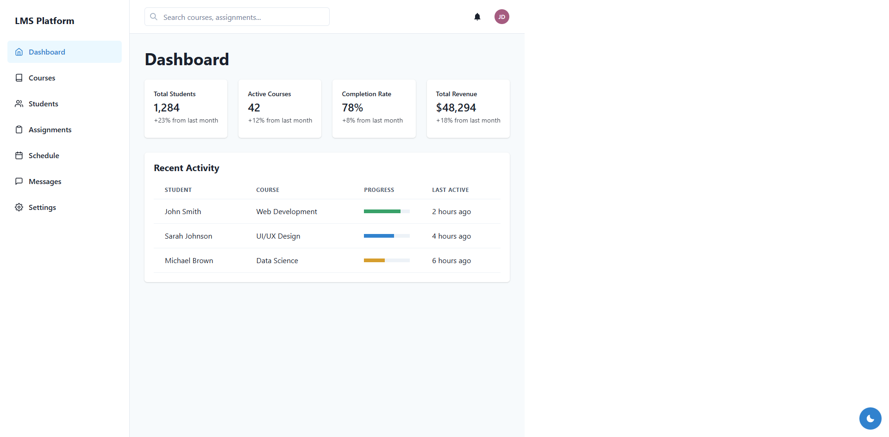Click the Completion Rate stat card
889x437 pixels.
[x=374, y=109]
